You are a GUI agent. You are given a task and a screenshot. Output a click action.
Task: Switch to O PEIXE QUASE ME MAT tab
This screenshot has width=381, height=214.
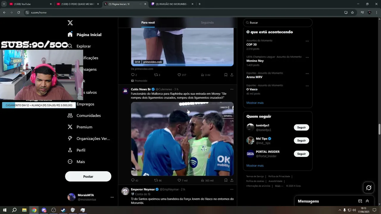(x=77, y=4)
